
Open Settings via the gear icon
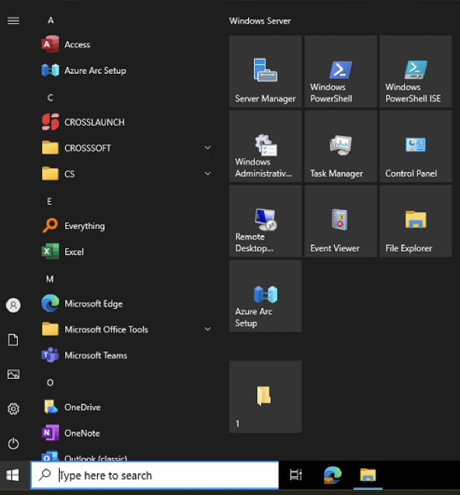(13, 409)
